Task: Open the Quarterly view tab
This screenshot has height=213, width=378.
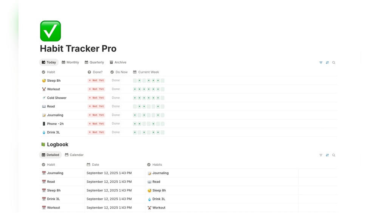Action: [x=94, y=62]
